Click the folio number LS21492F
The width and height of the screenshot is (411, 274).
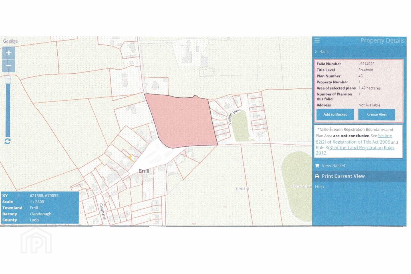(x=366, y=64)
